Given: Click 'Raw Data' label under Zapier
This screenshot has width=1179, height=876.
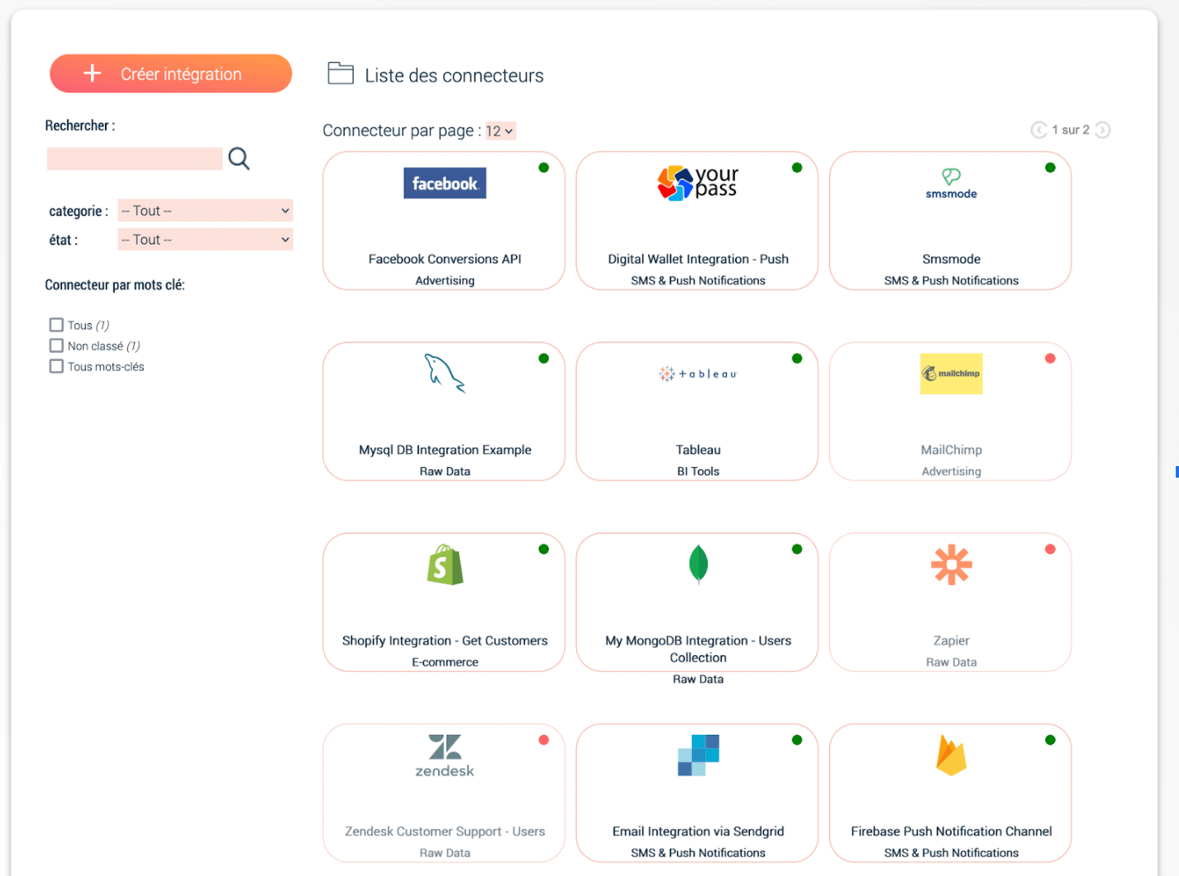Looking at the screenshot, I should pyautogui.click(x=951, y=662).
